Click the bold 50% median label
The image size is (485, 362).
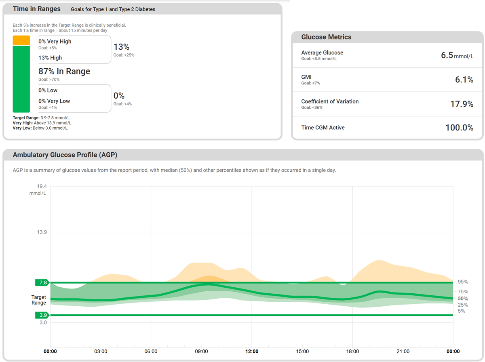coord(463,299)
